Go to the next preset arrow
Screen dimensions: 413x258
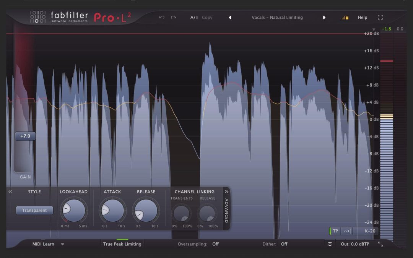point(324,18)
